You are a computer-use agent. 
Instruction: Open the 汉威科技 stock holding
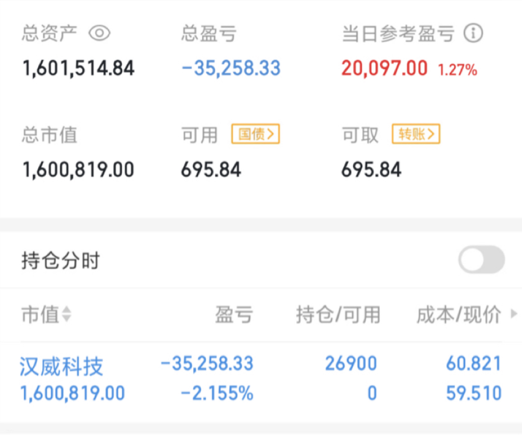tap(61, 366)
